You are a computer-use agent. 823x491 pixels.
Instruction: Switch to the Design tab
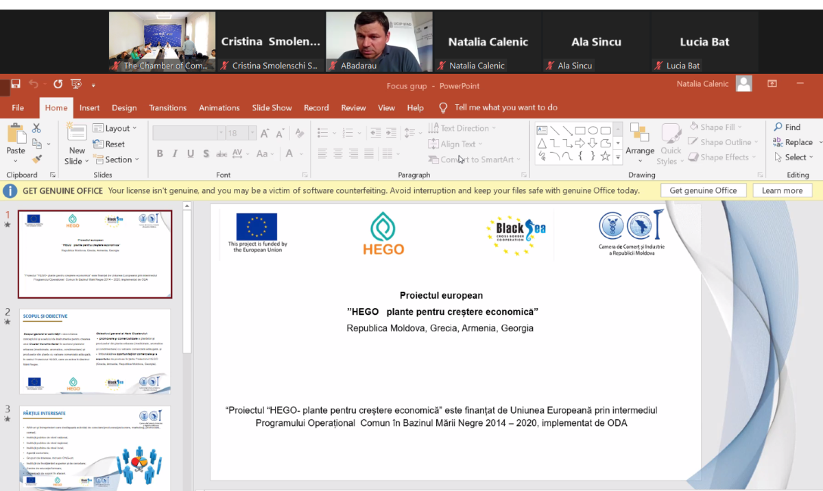pos(124,108)
